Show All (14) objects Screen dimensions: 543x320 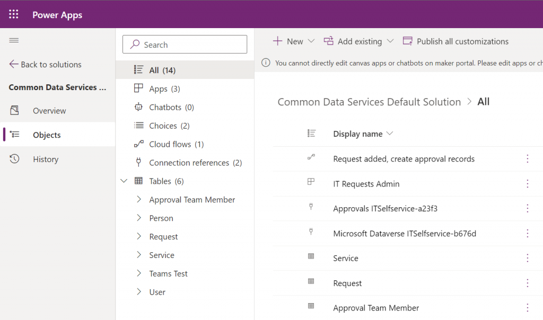pos(185,70)
